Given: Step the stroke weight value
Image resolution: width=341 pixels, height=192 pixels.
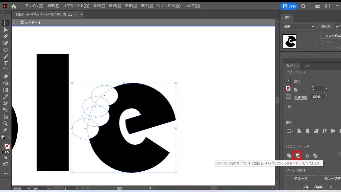Looking at the screenshot, I should (x=312, y=88).
